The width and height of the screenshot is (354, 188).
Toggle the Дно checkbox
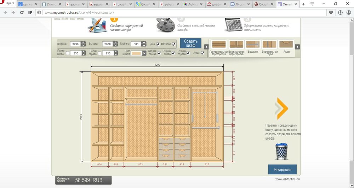coord(158,44)
